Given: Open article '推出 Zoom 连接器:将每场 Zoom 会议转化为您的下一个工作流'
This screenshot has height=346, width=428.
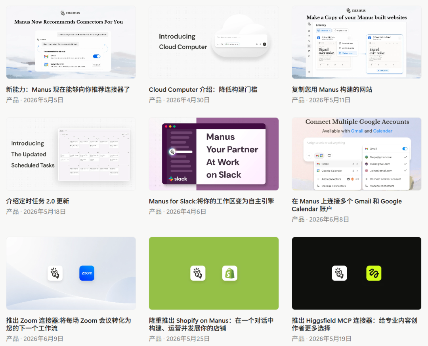Looking at the screenshot, I should tap(69, 324).
